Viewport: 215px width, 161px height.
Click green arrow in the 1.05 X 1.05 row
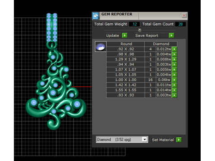(174, 75)
